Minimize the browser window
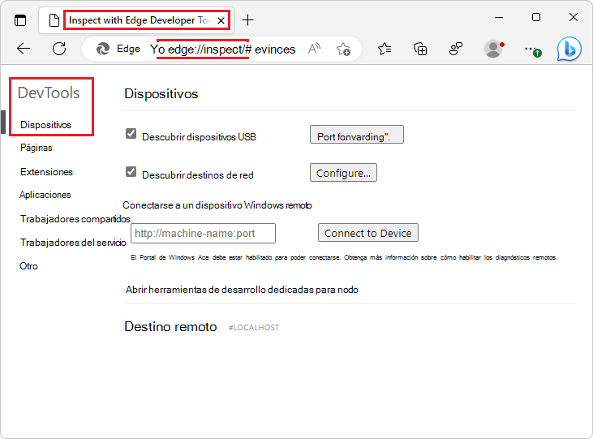The image size is (593, 439). [499, 17]
